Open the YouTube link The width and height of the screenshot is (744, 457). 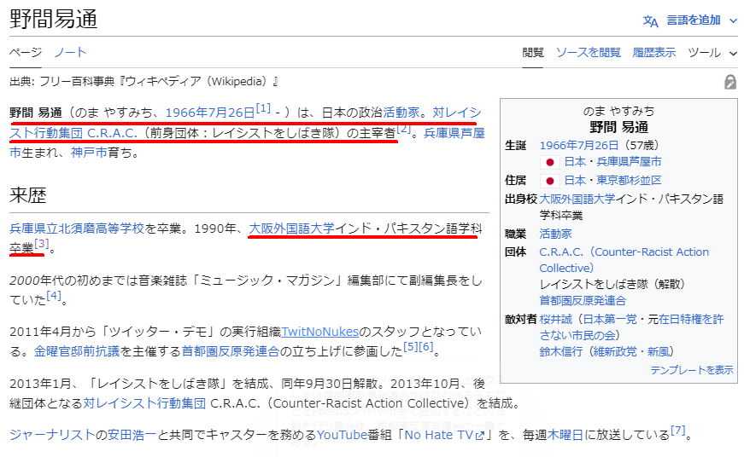click(x=342, y=435)
